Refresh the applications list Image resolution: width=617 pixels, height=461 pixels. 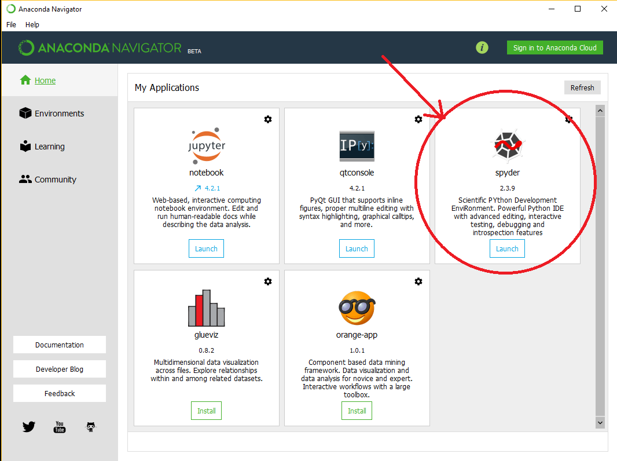pos(582,87)
